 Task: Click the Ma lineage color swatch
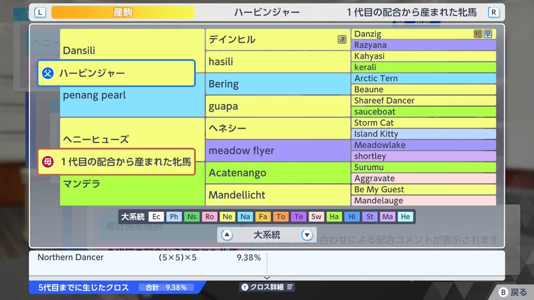tap(387, 216)
